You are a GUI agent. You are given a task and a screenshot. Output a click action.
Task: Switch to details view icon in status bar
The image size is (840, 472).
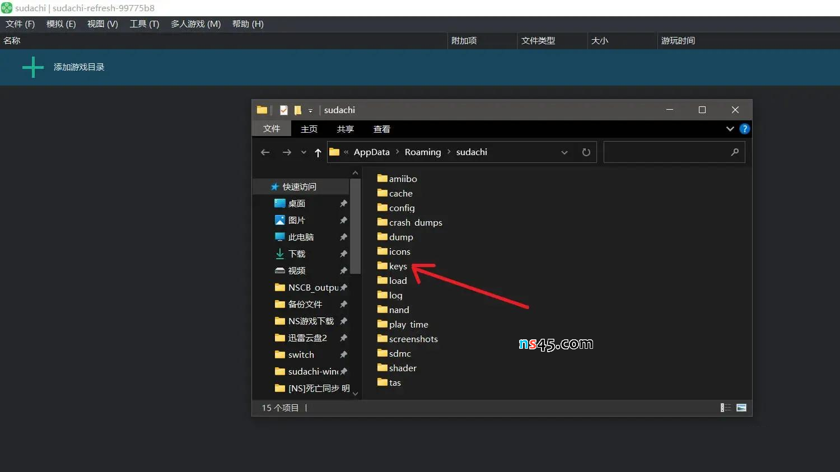point(726,408)
